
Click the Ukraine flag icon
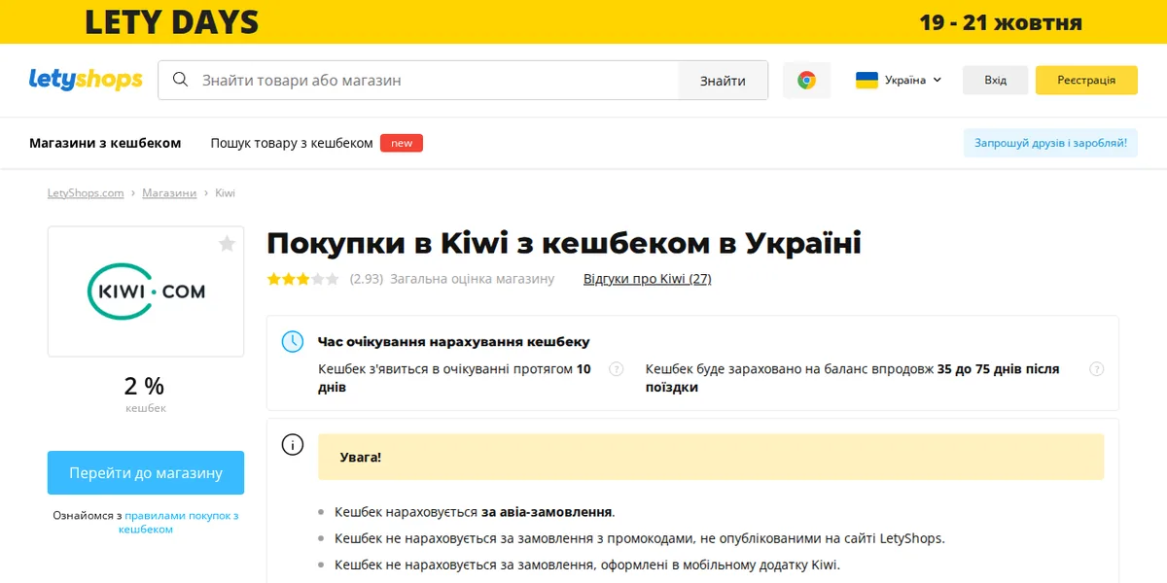(866, 80)
